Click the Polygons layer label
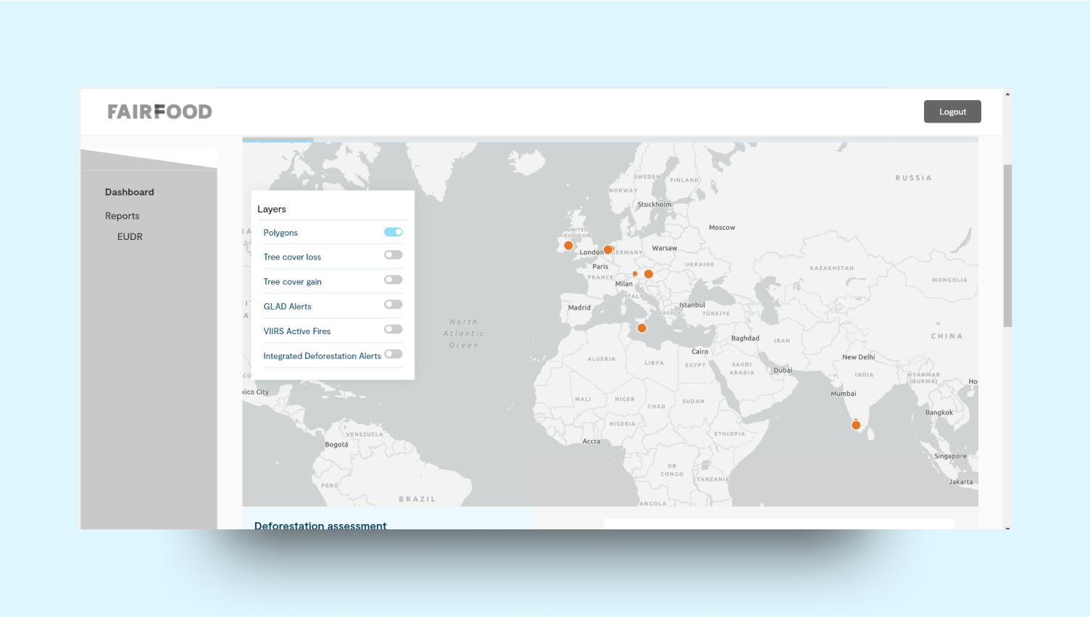 click(280, 233)
